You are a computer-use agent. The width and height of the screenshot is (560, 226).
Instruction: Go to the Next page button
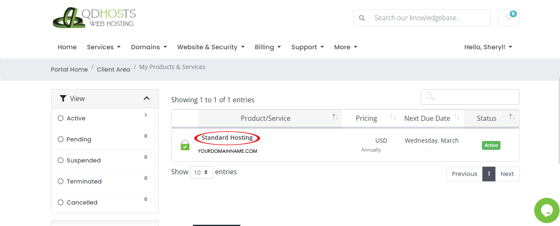[x=507, y=174]
